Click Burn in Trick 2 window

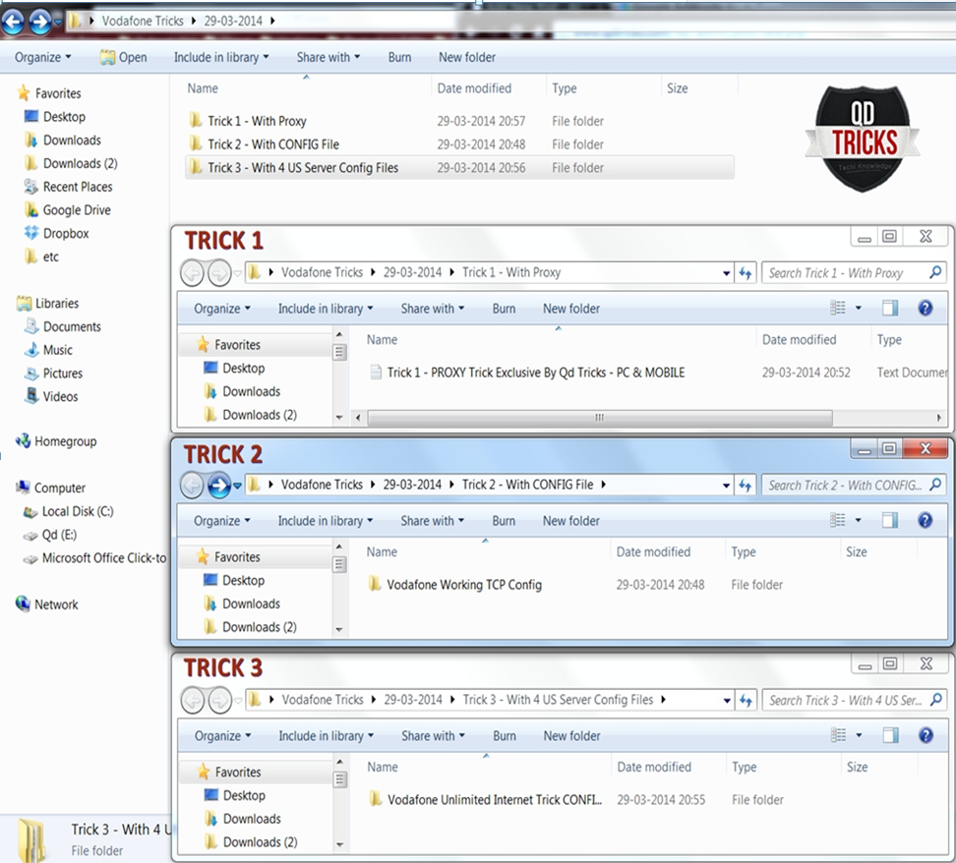(x=504, y=521)
